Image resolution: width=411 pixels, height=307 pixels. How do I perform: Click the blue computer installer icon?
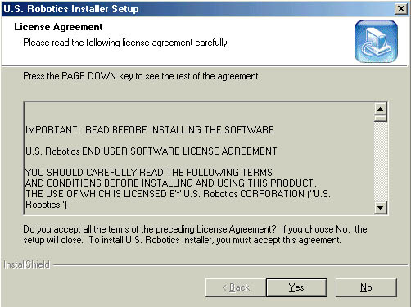(376, 41)
